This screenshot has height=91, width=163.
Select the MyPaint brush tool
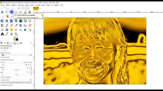pyautogui.click(x=25, y=25)
